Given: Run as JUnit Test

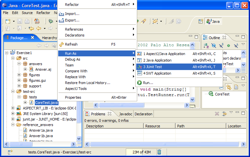Looking at the screenshot, I should [x=179, y=67].
